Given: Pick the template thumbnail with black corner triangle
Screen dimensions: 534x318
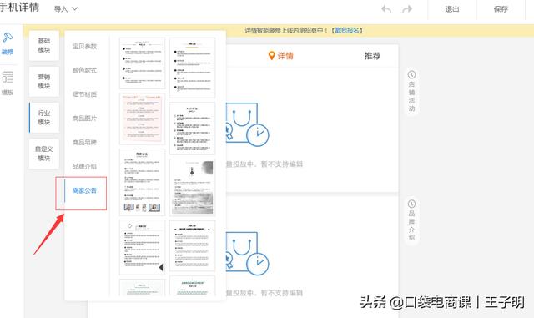Looking at the screenshot, I should tap(142, 247).
